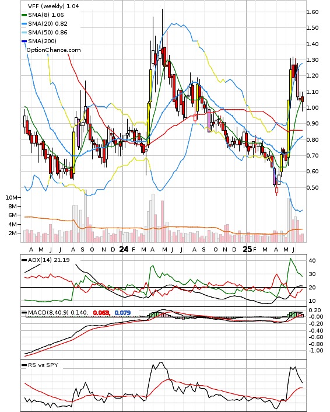Click the dark blue SMA(200) legend swatch
330x412 pixels.
[24, 41]
